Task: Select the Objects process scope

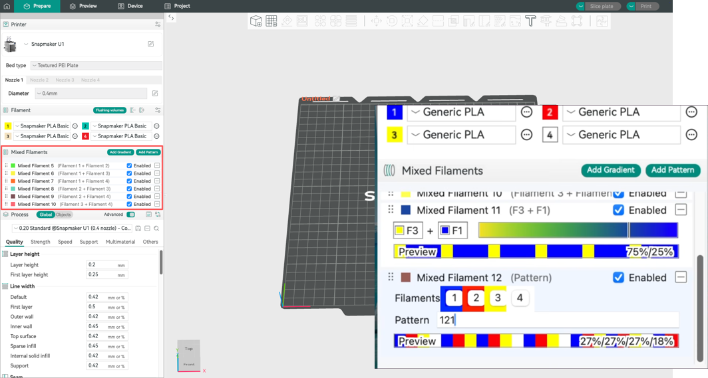Action: pos(63,215)
